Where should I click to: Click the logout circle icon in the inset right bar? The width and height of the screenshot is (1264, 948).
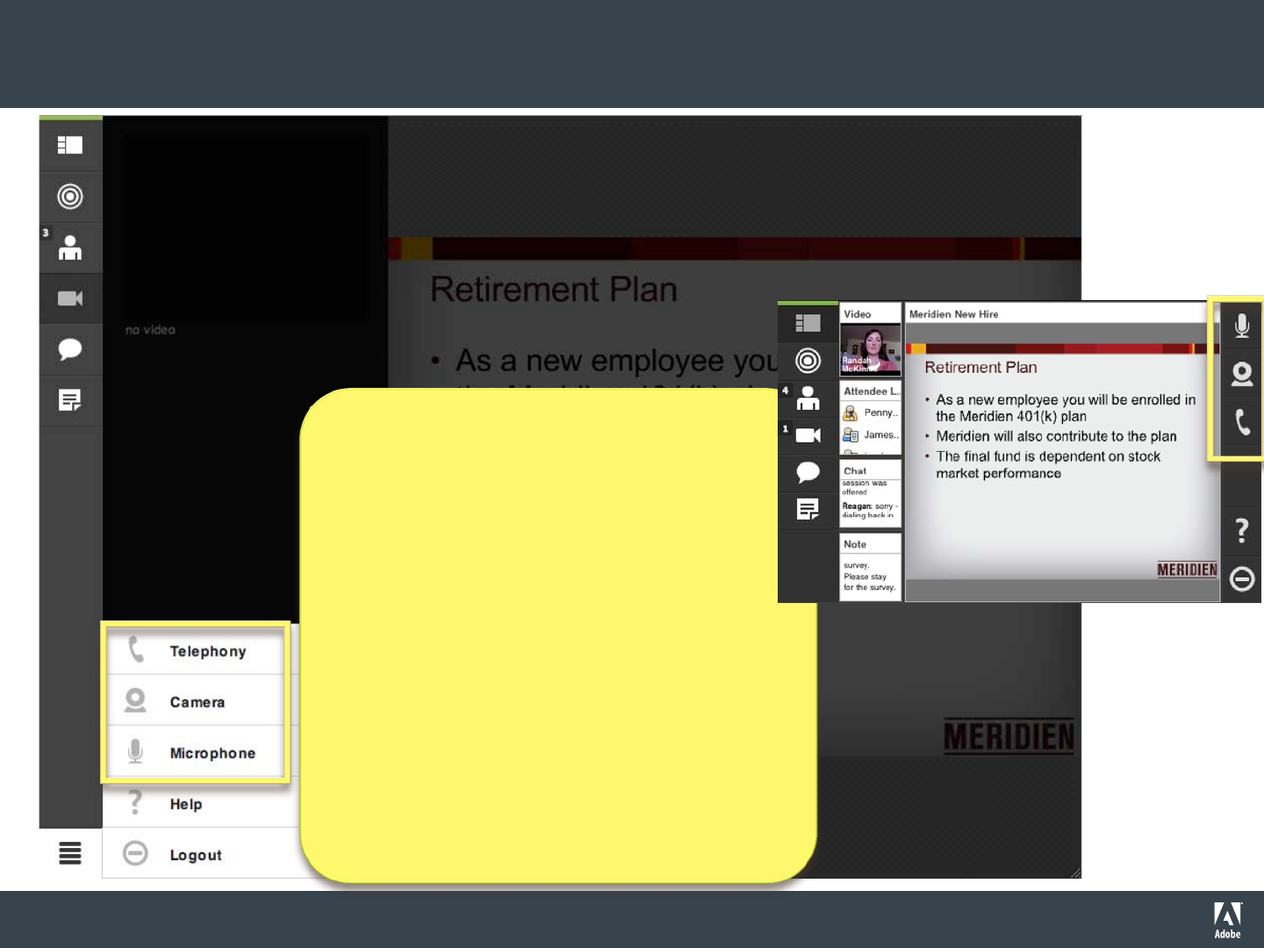point(1242,578)
